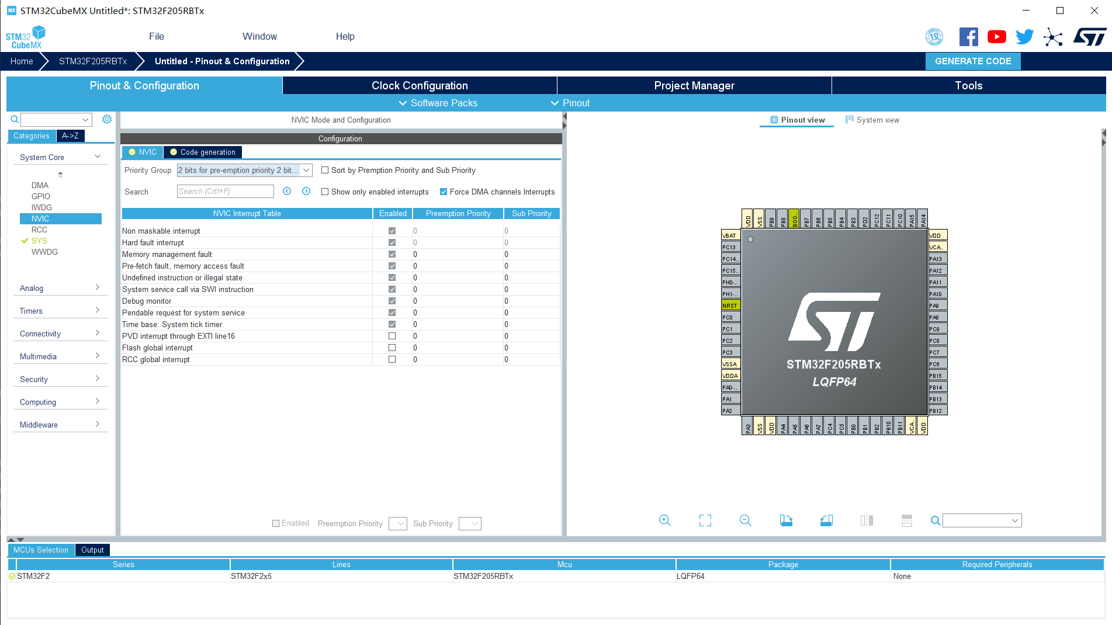Switch to System view
1112x625 pixels.
tap(872, 120)
